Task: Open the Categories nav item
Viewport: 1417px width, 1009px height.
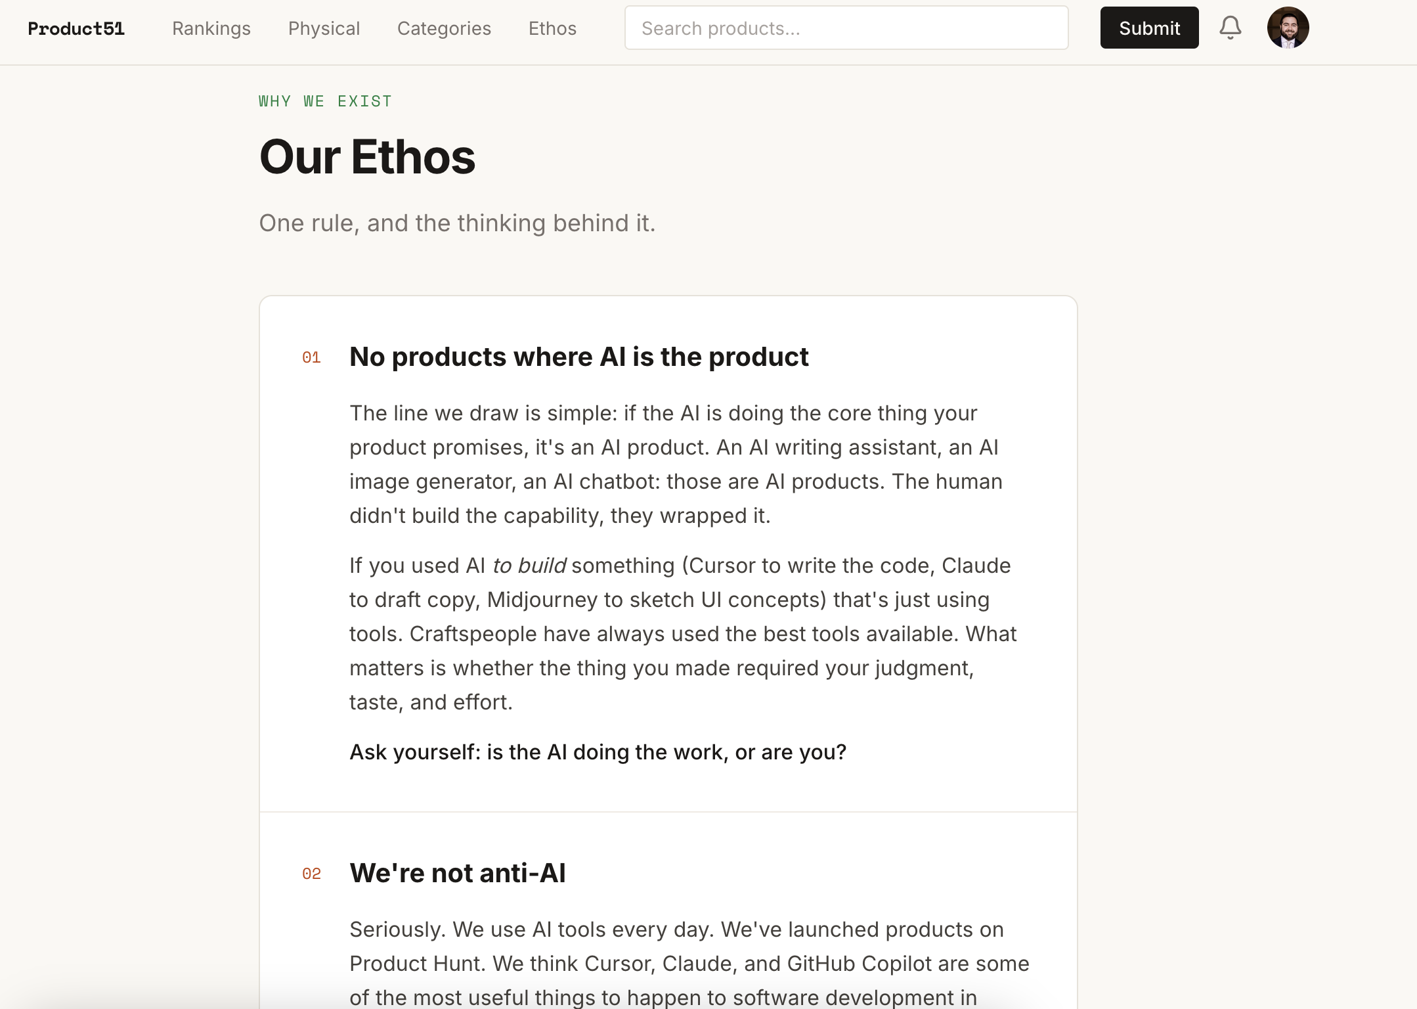Action: (444, 28)
